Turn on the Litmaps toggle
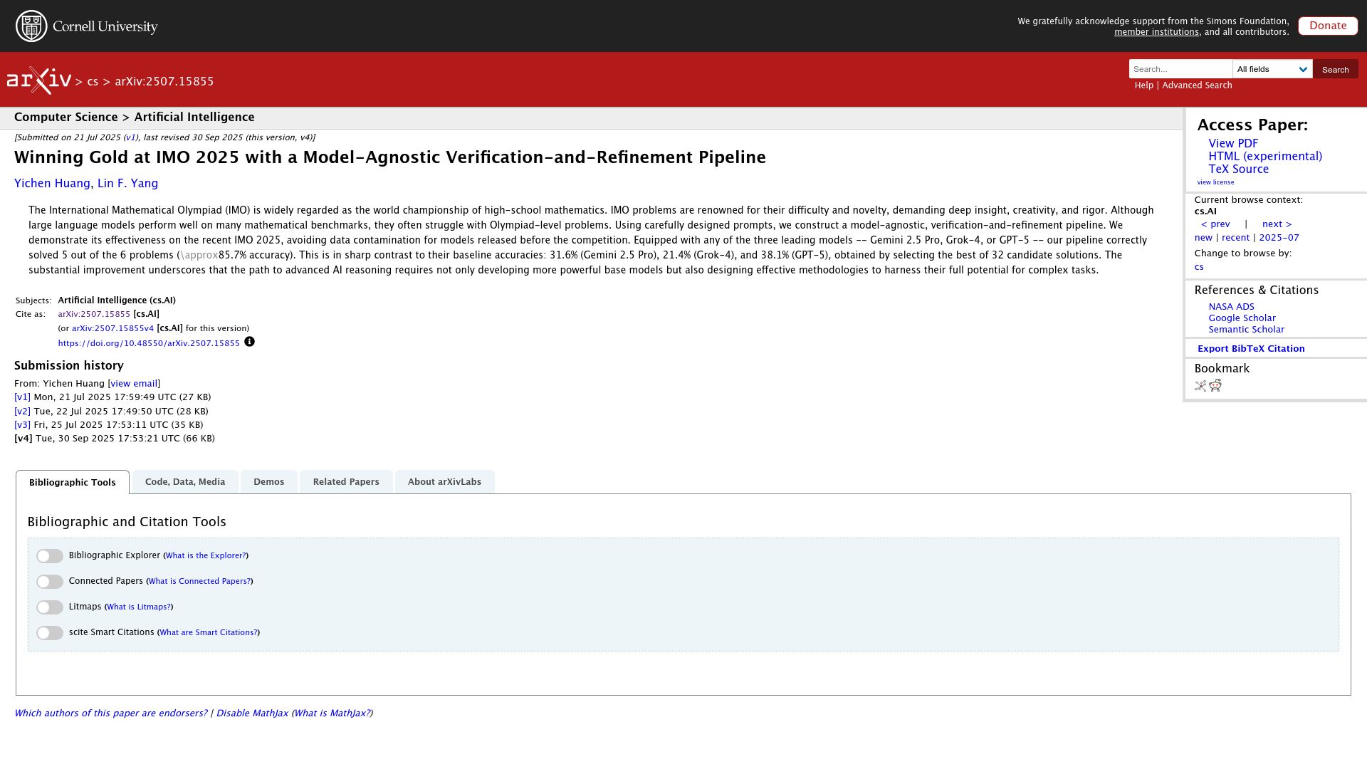1367x769 pixels. point(50,607)
